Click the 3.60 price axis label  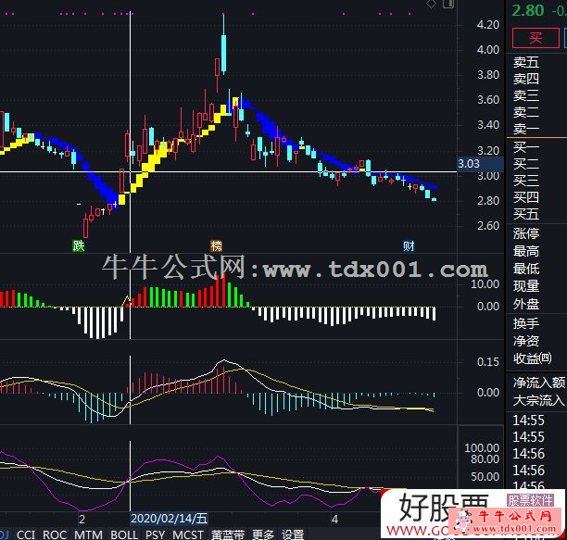click(488, 100)
